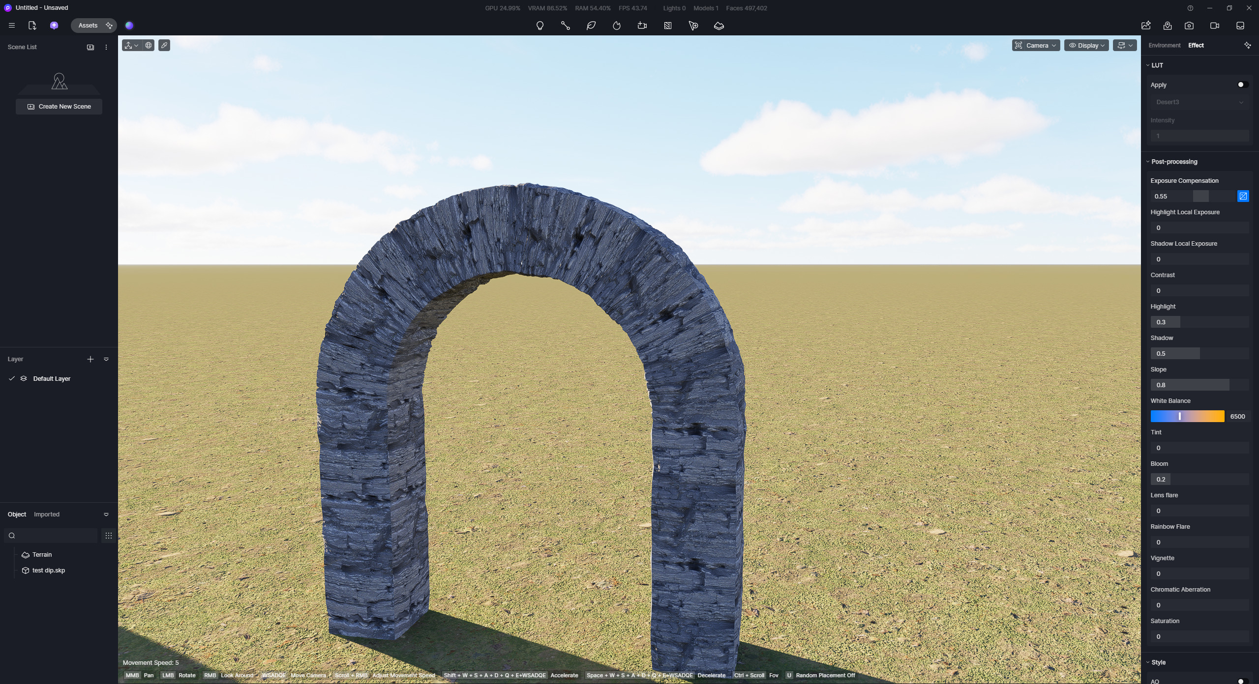Collapse the Post-processing section
Screen dimensions: 1259x684
[1173, 162]
